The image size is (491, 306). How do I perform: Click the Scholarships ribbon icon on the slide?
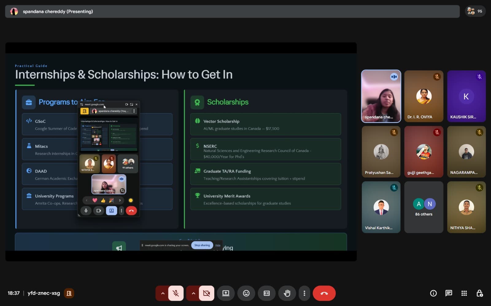pyautogui.click(x=197, y=102)
